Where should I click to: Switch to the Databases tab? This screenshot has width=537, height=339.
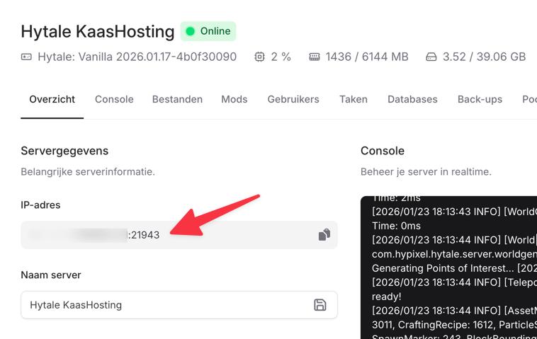[412, 99]
